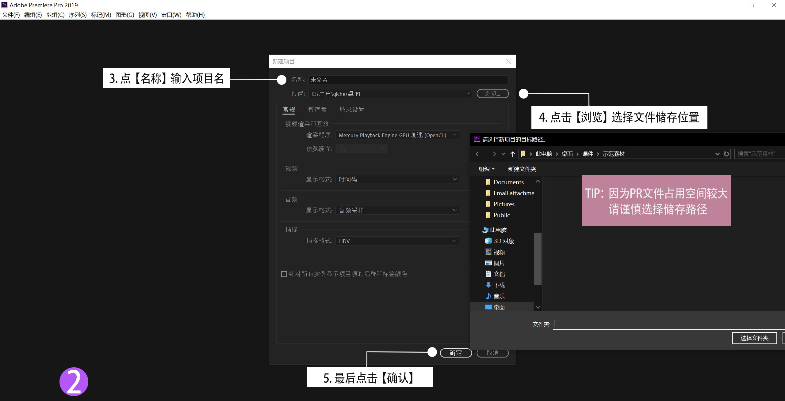Select the 文档 folder in tree
This screenshot has height=401, width=785.
point(495,274)
